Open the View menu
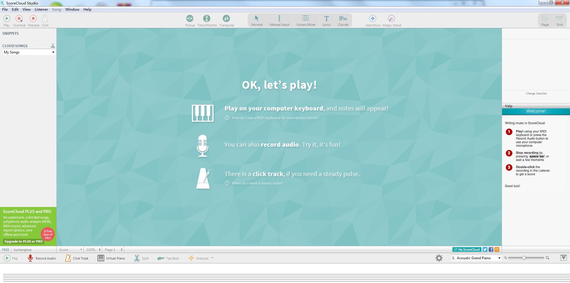Screen dimensions: 570x283 26,10
